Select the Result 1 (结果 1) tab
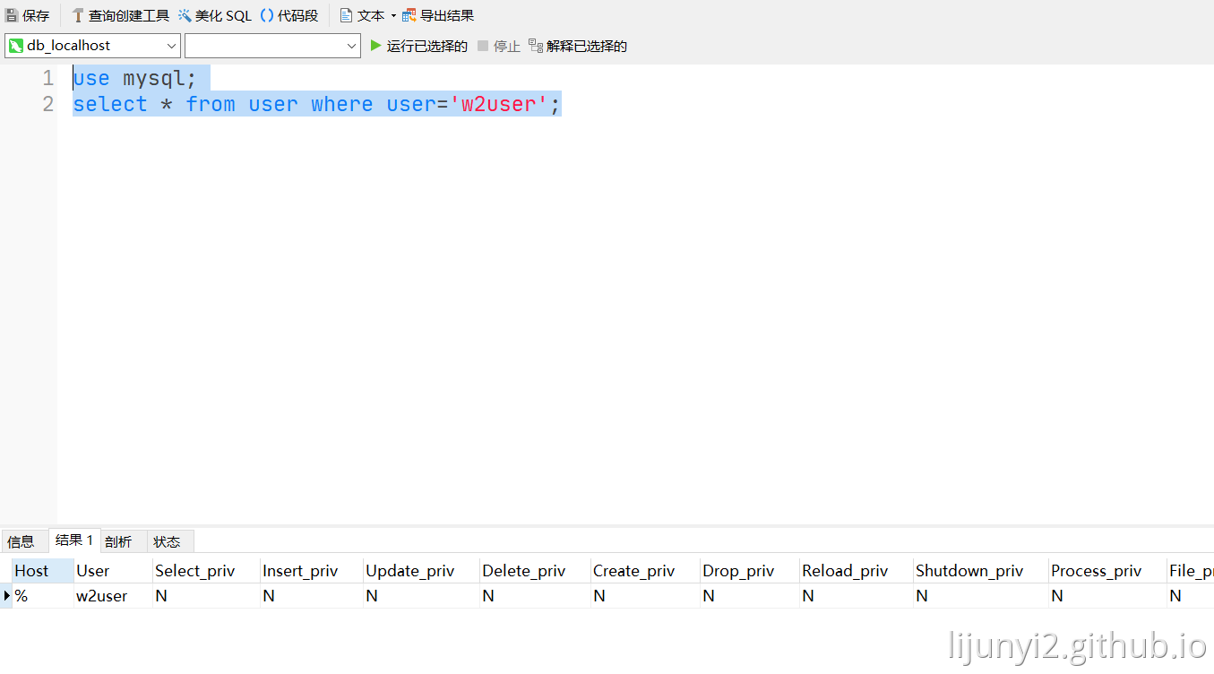This screenshot has height=674, width=1214. (74, 540)
